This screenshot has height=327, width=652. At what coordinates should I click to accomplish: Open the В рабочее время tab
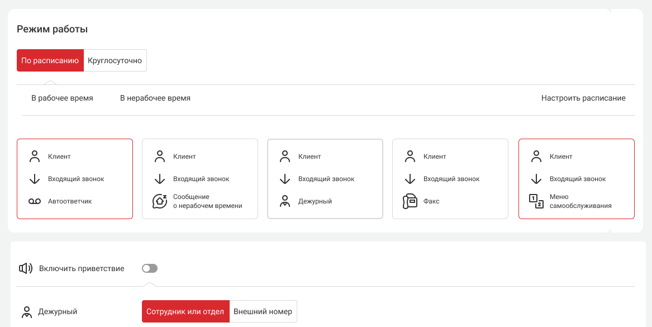(x=62, y=98)
